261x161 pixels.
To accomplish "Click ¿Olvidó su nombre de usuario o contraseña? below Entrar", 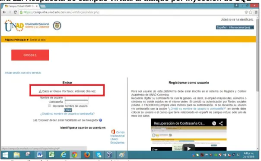I will click(x=67, y=114).
